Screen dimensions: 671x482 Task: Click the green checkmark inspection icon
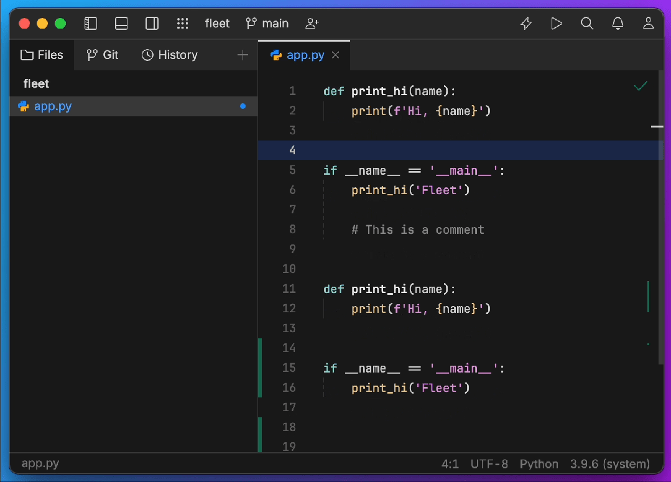[x=641, y=86]
